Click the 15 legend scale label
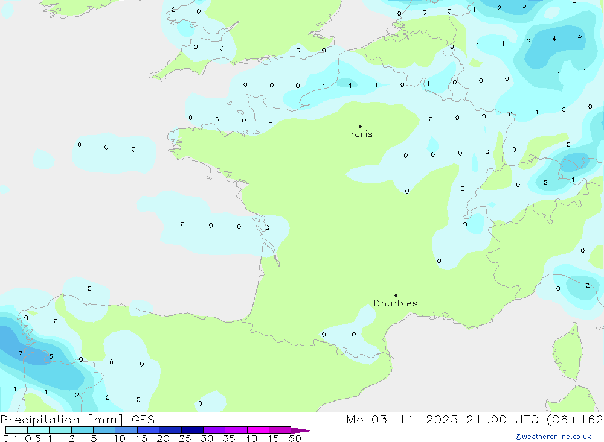The height and width of the screenshot is (442, 604). point(141,438)
